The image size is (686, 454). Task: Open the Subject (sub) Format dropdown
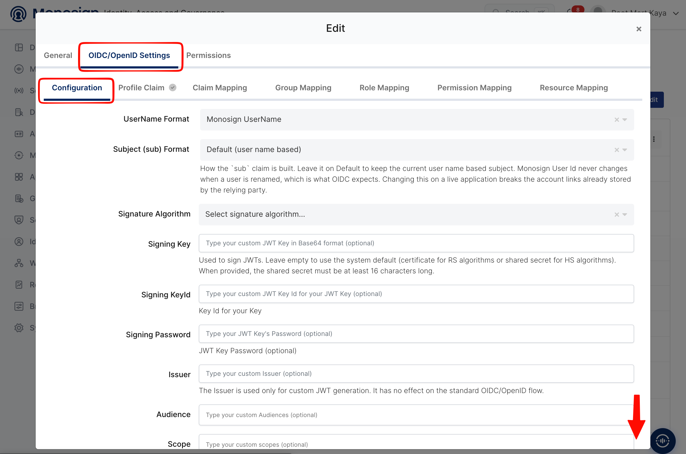(416, 150)
